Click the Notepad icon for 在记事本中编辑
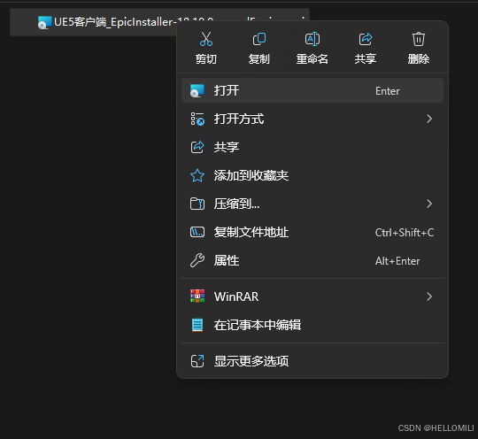 tap(197, 325)
